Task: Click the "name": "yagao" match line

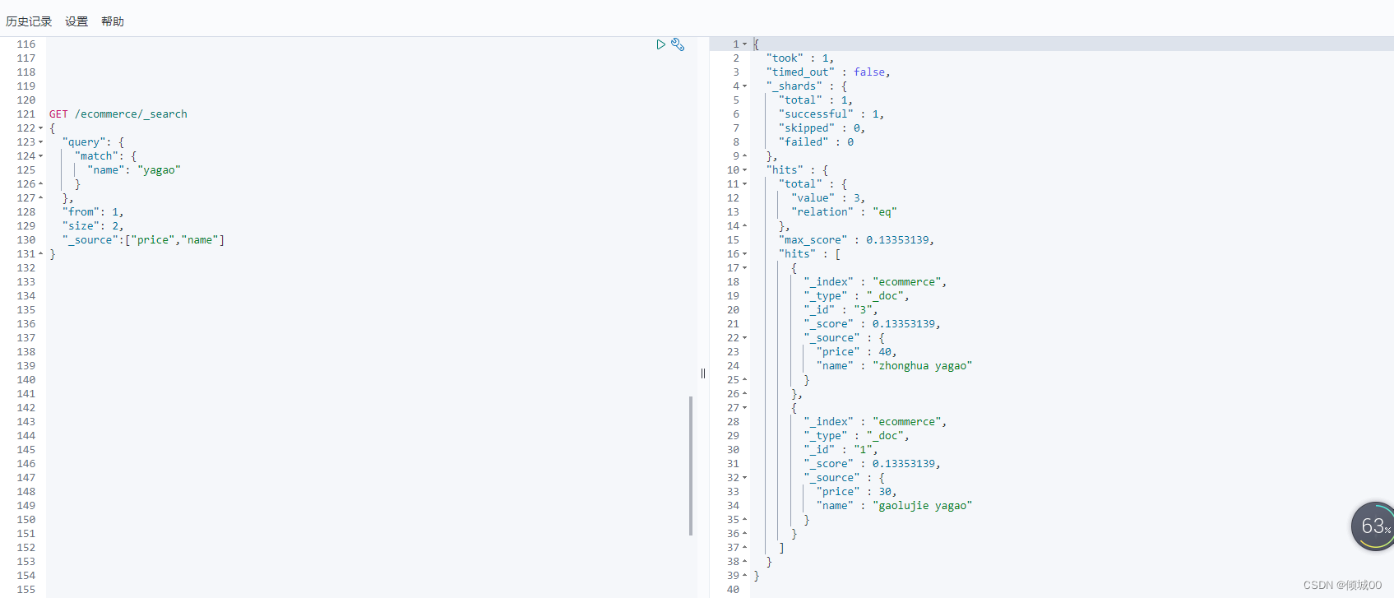Action: (134, 170)
